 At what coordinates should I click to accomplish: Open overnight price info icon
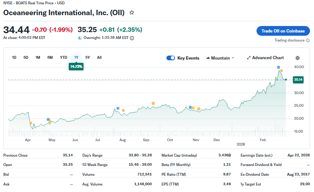click(x=132, y=38)
